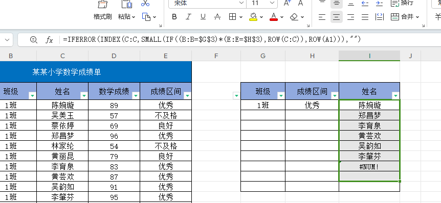
Task: Open filter for 成绩区间 in column E
Action: coord(187,96)
